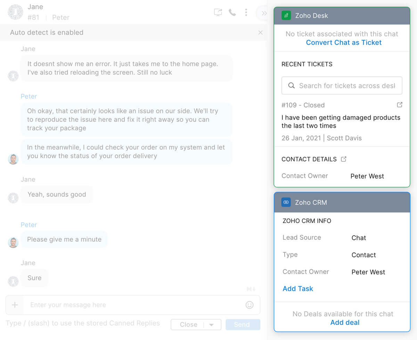Click the 'Sure' message bubble

click(34, 278)
